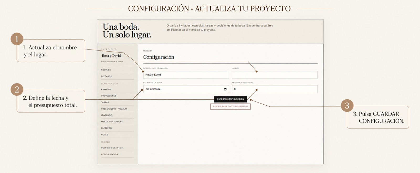Select Después de la boda item

coord(112,148)
